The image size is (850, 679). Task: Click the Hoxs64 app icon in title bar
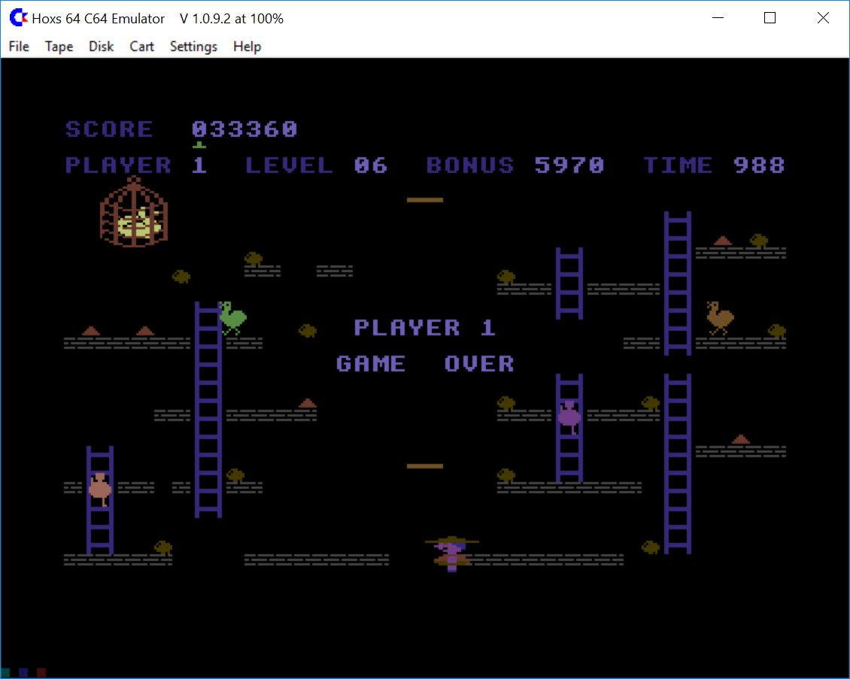[x=18, y=18]
